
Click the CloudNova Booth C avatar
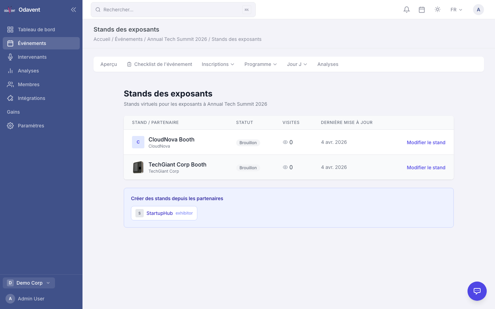click(138, 142)
